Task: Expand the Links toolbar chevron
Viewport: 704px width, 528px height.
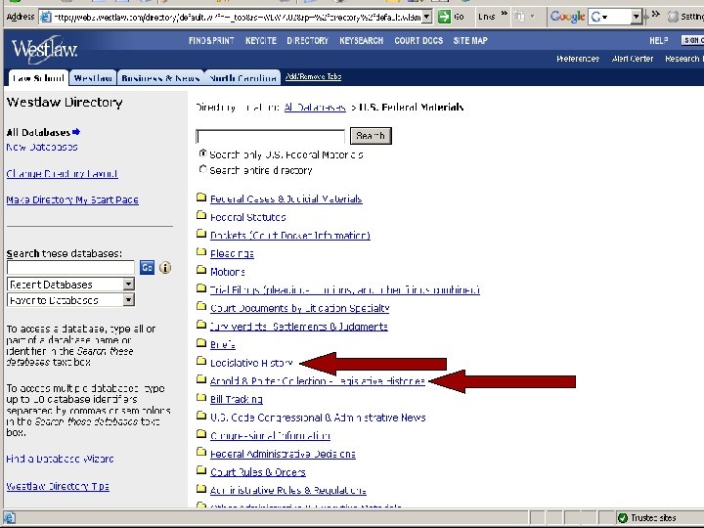Action: coord(505,14)
